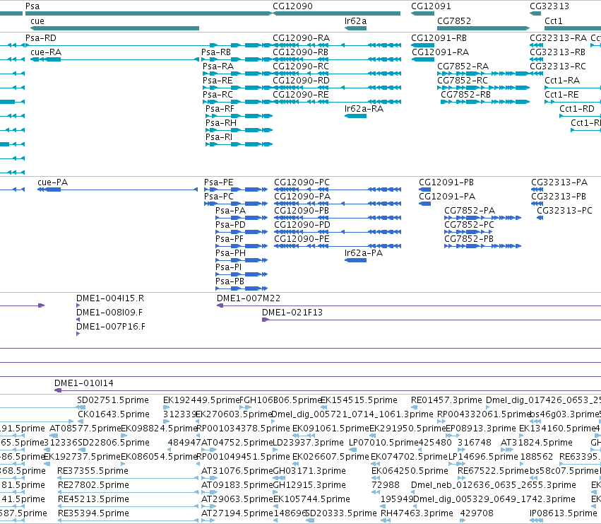The image size is (601, 524).
Task: Select the feature bar under Ir62a-PA
Action: (x=355, y=260)
